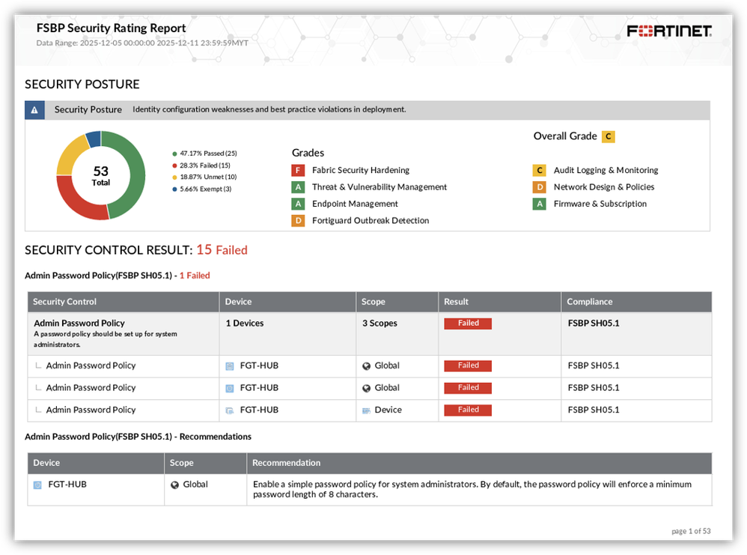Click the 15 Failed link in Security Control Result
Image resolution: width=747 pixels, height=555 pixels.
222,250
